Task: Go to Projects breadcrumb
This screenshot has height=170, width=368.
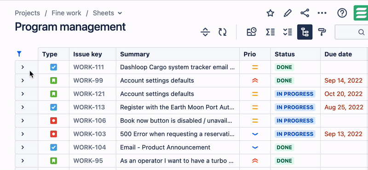Action: point(28,13)
